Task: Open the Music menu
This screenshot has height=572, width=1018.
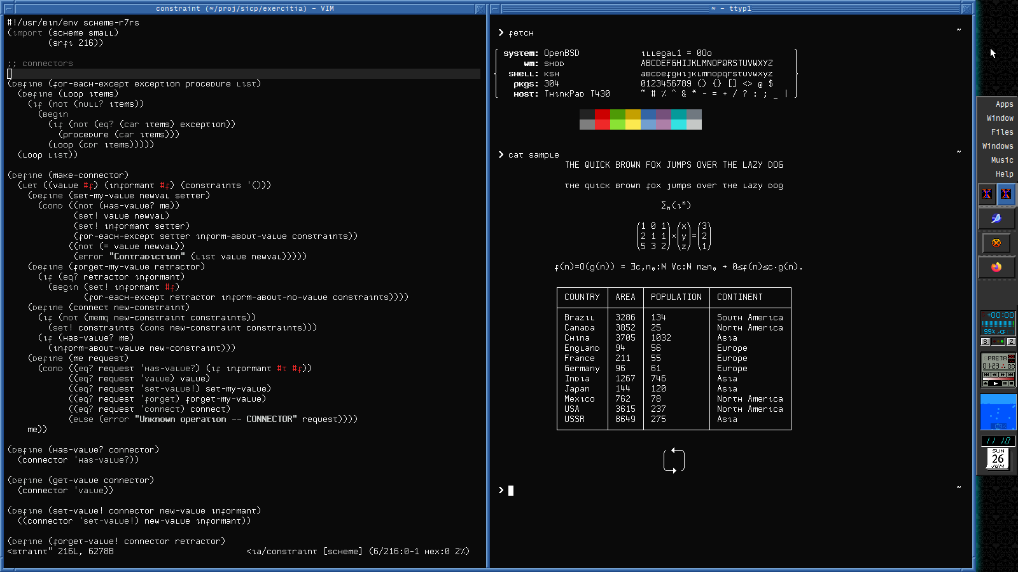Action: tap(1001, 160)
